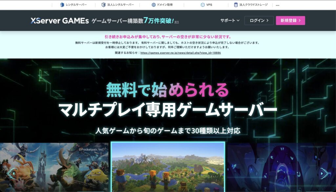Select the Palworld game thumbnail
This screenshot has width=336, height=192.
(x=54, y=167)
